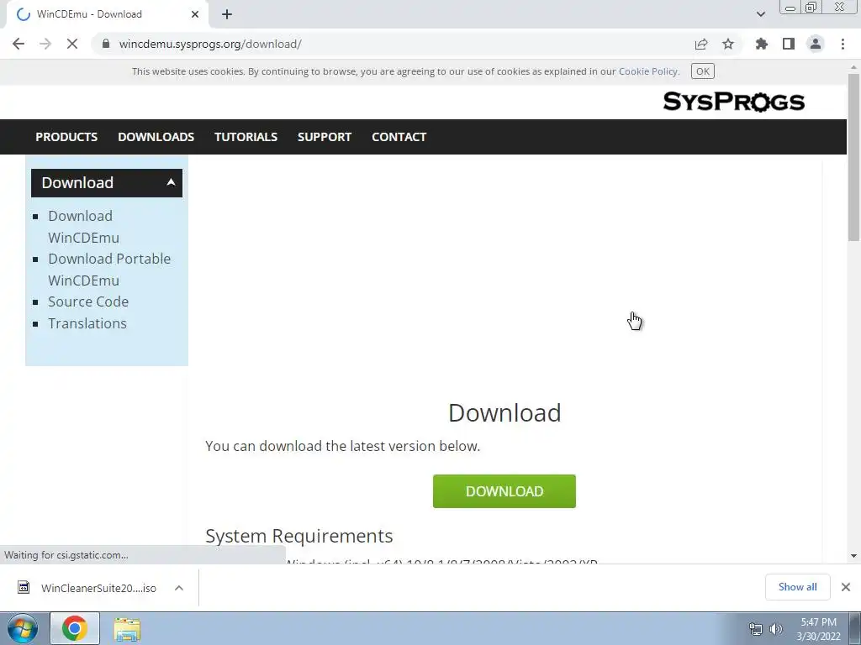Close the WinCDEmu - Download tab
The height and width of the screenshot is (645, 861).
(x=195, y=14)
